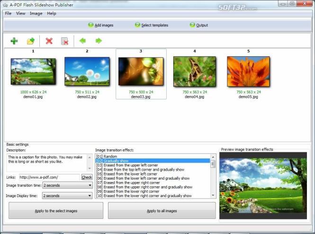315x234 pixels.
Task: Click the A-PDF application icon in title bar
Action: click(5, 5)
